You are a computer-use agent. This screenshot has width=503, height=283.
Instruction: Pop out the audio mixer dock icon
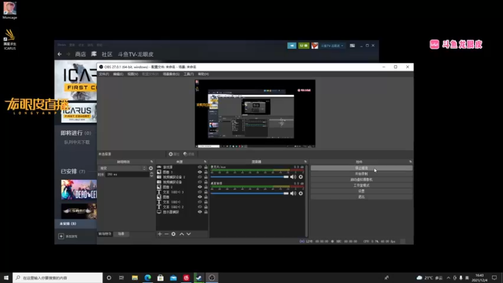click(306, 162)
